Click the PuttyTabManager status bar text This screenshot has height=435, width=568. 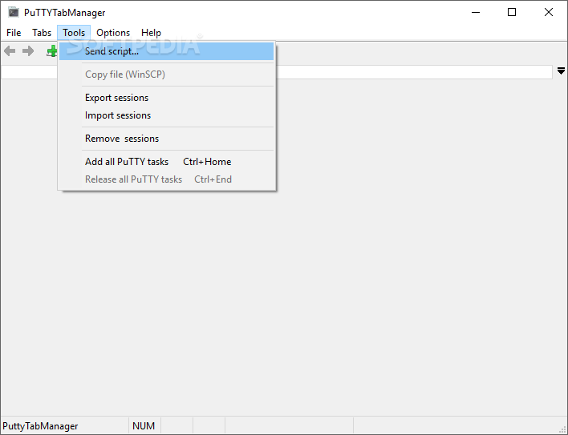coord(40,426)
